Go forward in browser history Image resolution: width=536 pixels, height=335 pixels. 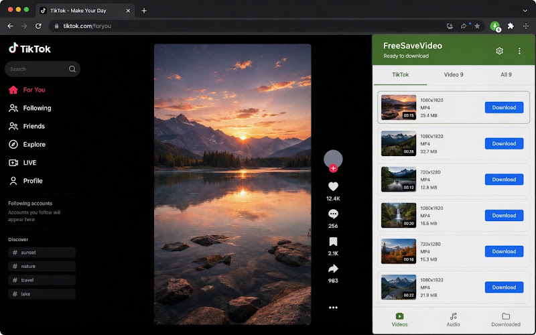pos(24,26)
